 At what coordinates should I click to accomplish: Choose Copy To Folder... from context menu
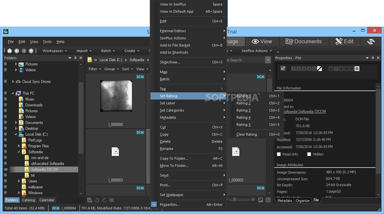pyautogui.click(x=188, y=158)
